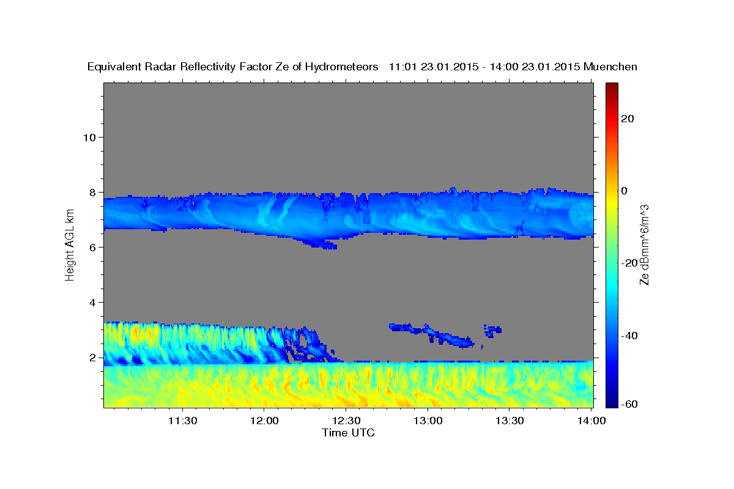Click the 14:00 time tick label
The width and height of the screenshot is (734, 489).
coord(591,421)
